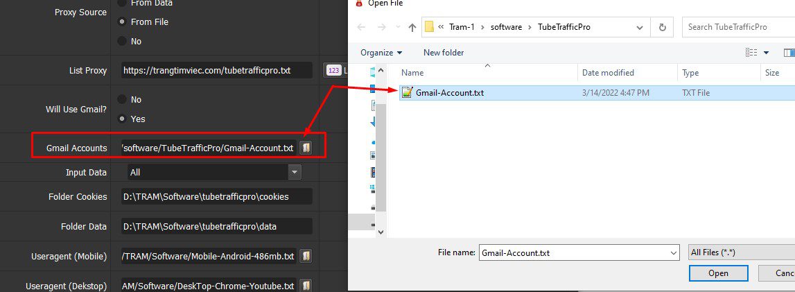
Task: Select No for Will Use Gmail
Action: [x=122, y=99]
